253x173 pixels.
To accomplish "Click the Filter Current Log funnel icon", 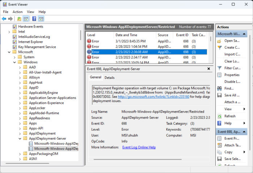I will pyautogui.click(x=219, y=68).
